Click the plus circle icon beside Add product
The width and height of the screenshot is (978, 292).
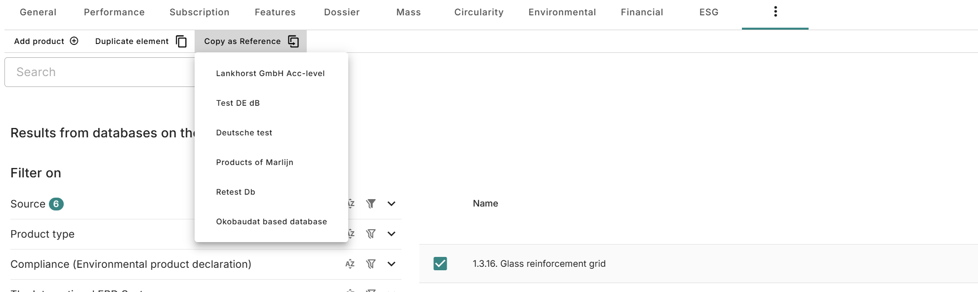coord(74,41)
